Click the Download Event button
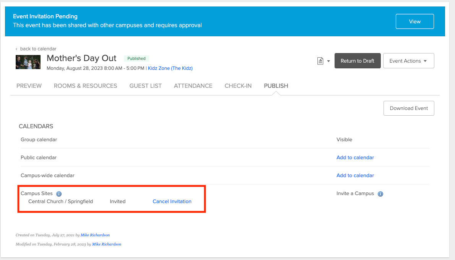Viewport: 455px width, 260px height. click(x=409, y=108)
